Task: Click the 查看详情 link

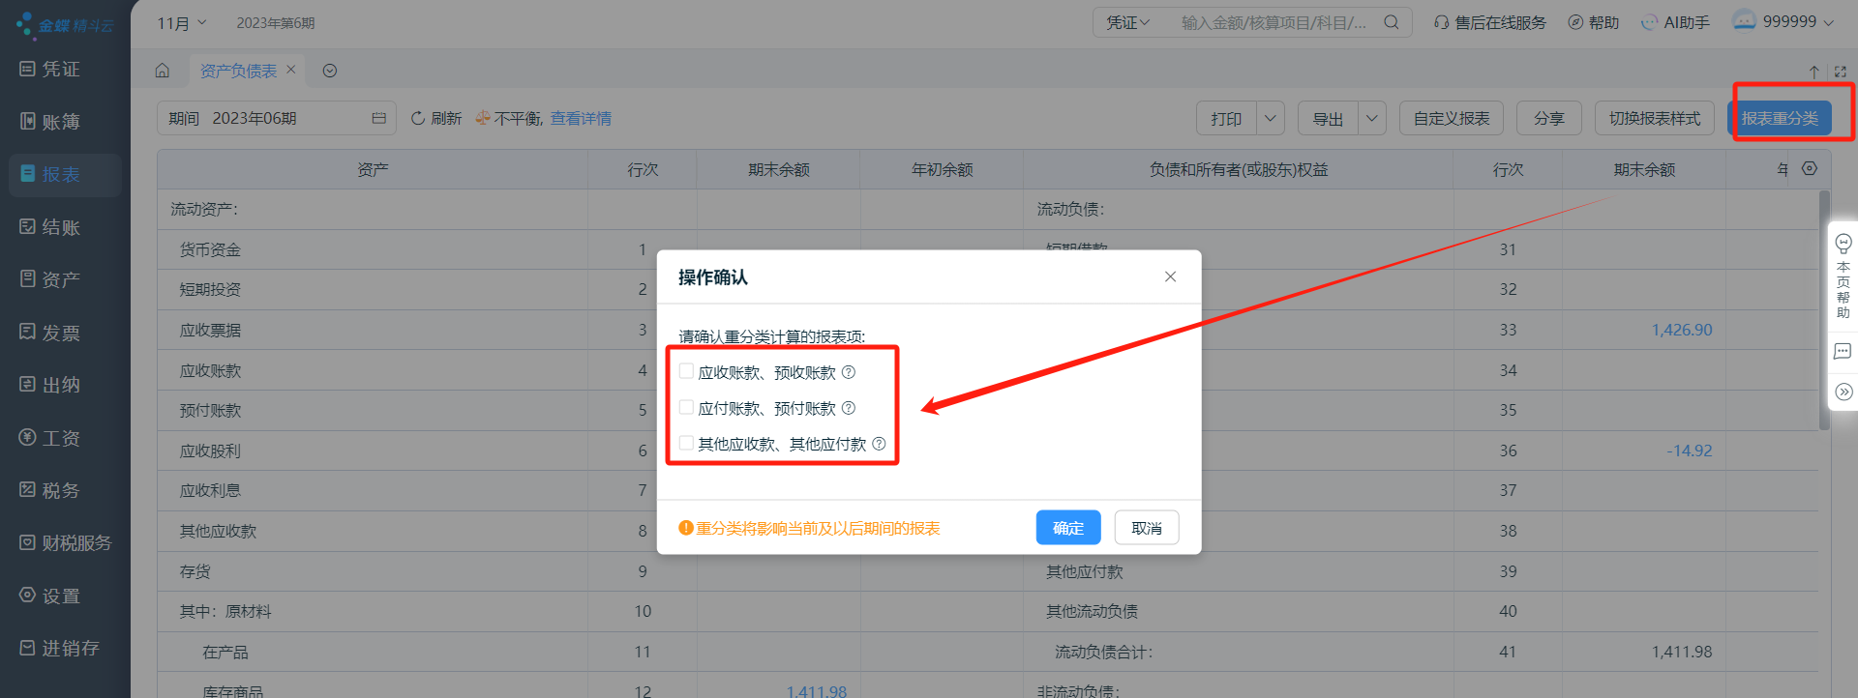Action: coord(581,118)
